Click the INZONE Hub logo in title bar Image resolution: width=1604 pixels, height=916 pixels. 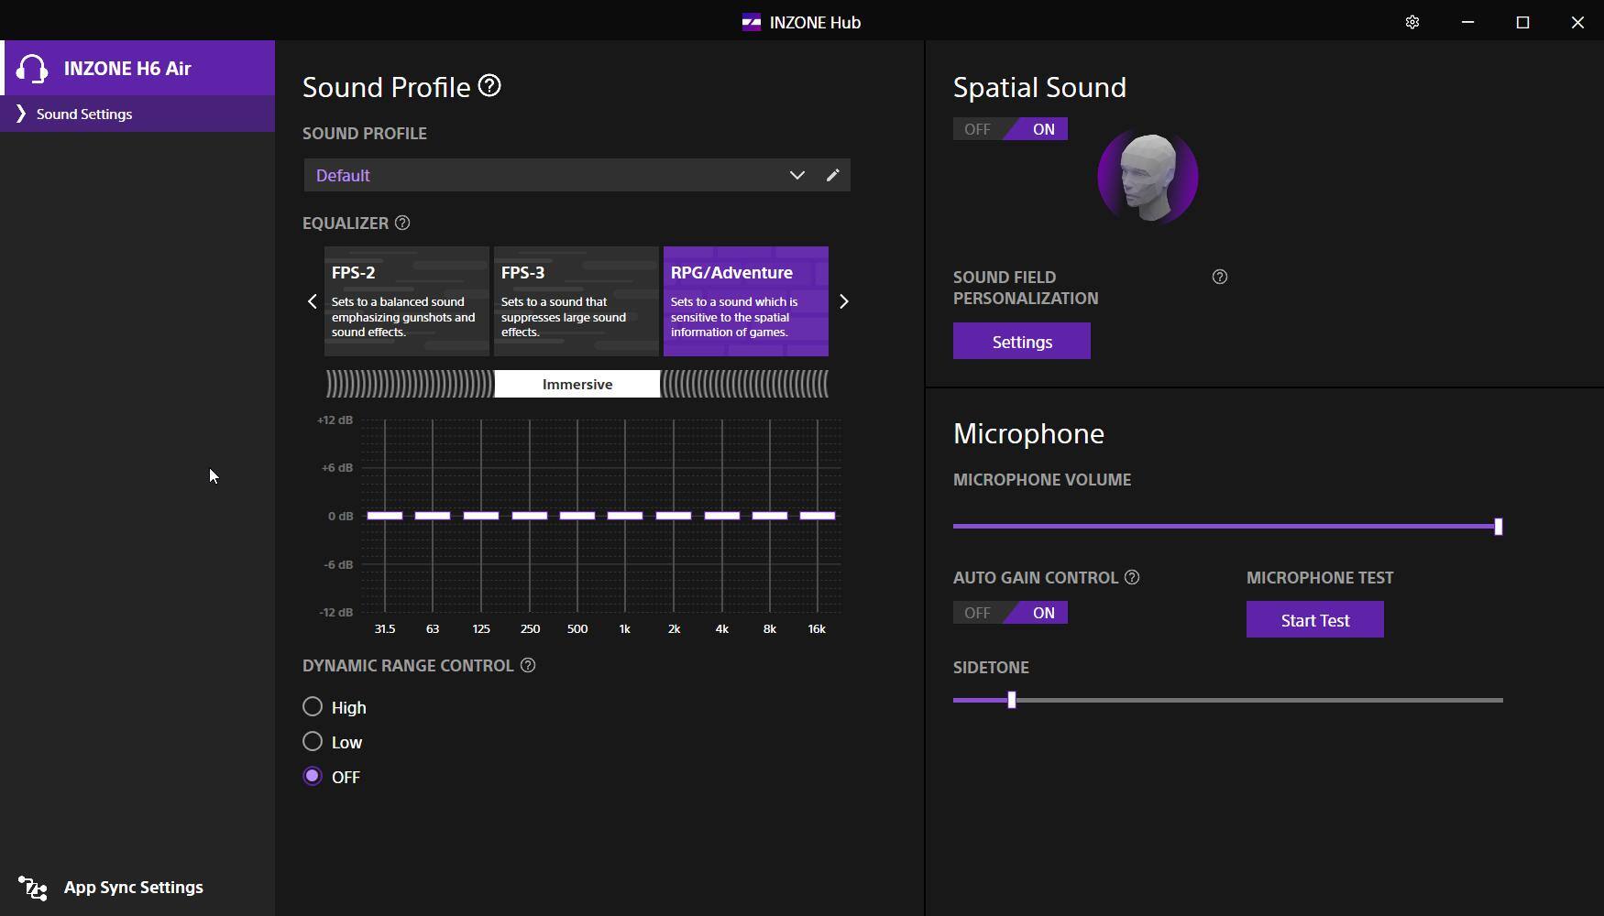click(752, 22)
